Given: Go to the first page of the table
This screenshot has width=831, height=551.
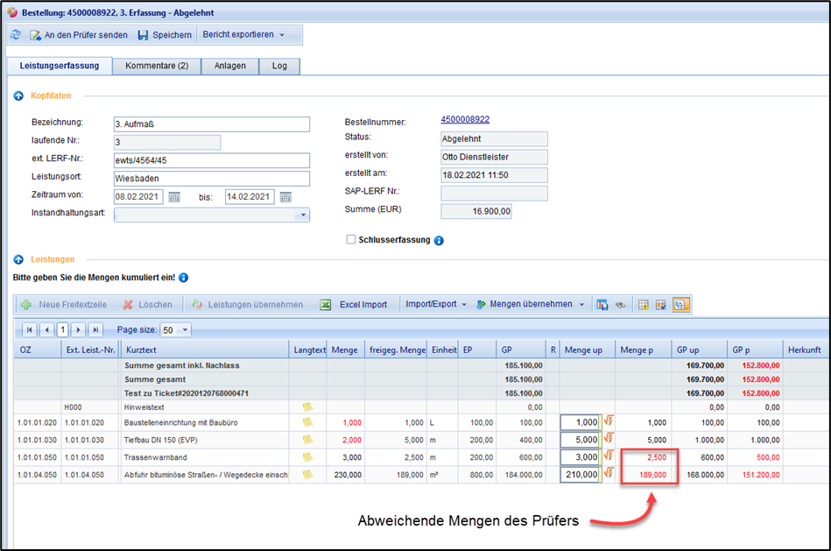Looking at the screenshot, I should click(x=29, y=330).
